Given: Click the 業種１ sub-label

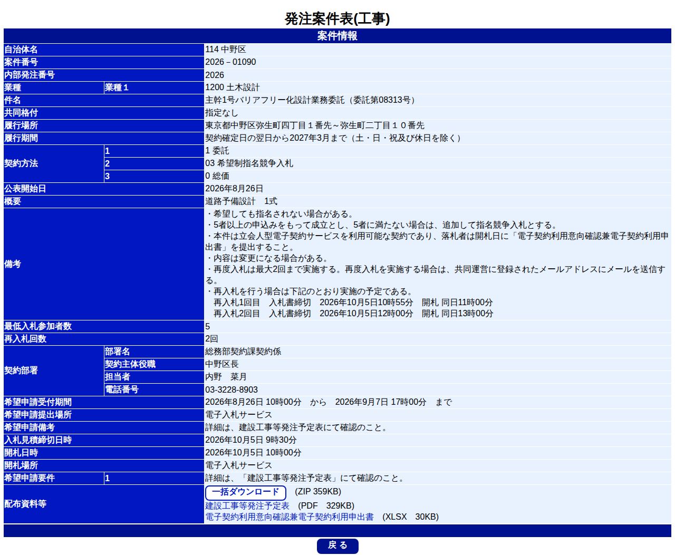Looking at the screenshot, I should point(117,87).
